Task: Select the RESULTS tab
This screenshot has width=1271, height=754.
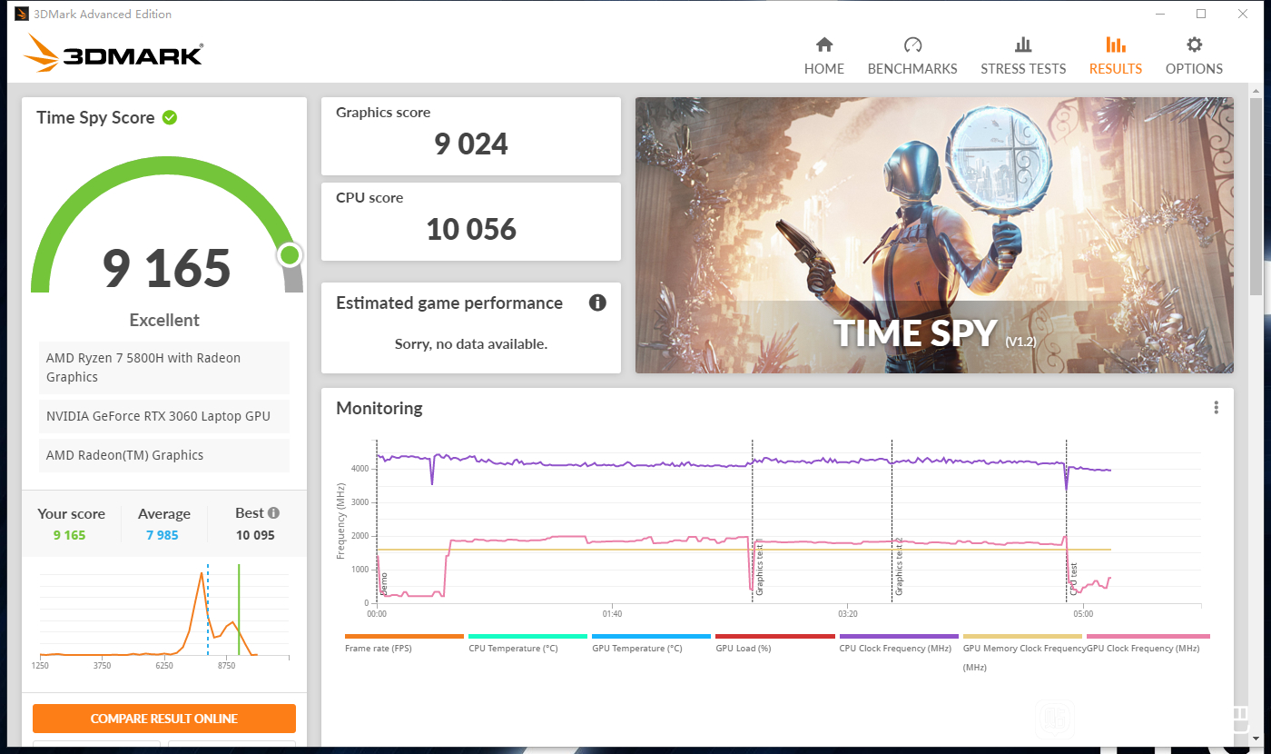Action: tap(1116, 56)
